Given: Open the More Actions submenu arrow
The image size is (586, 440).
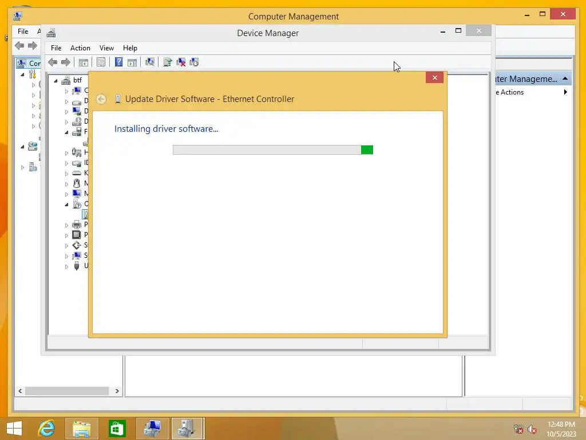Looking at the screenshot, I should point(565,92).
